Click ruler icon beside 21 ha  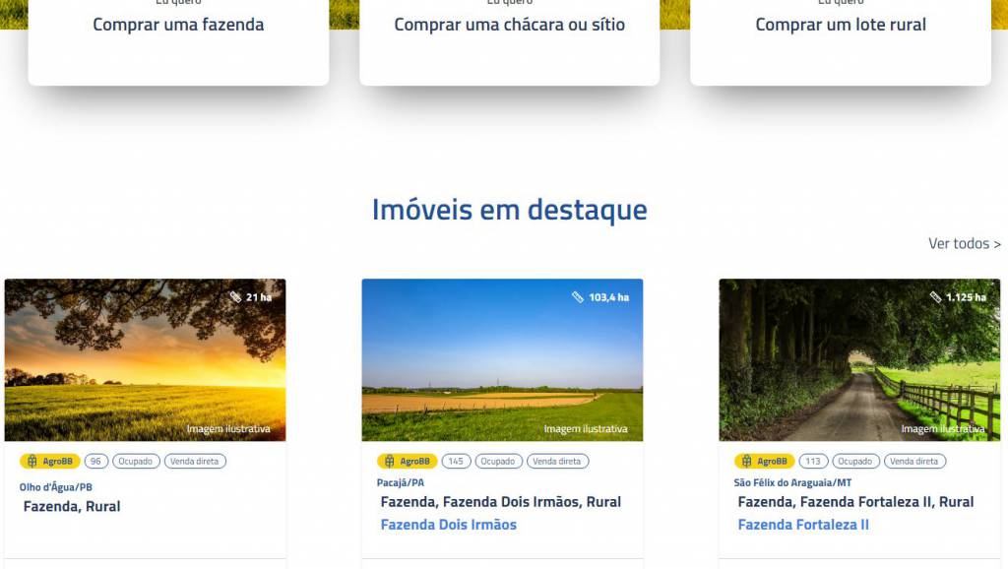(x=235, y=297)
